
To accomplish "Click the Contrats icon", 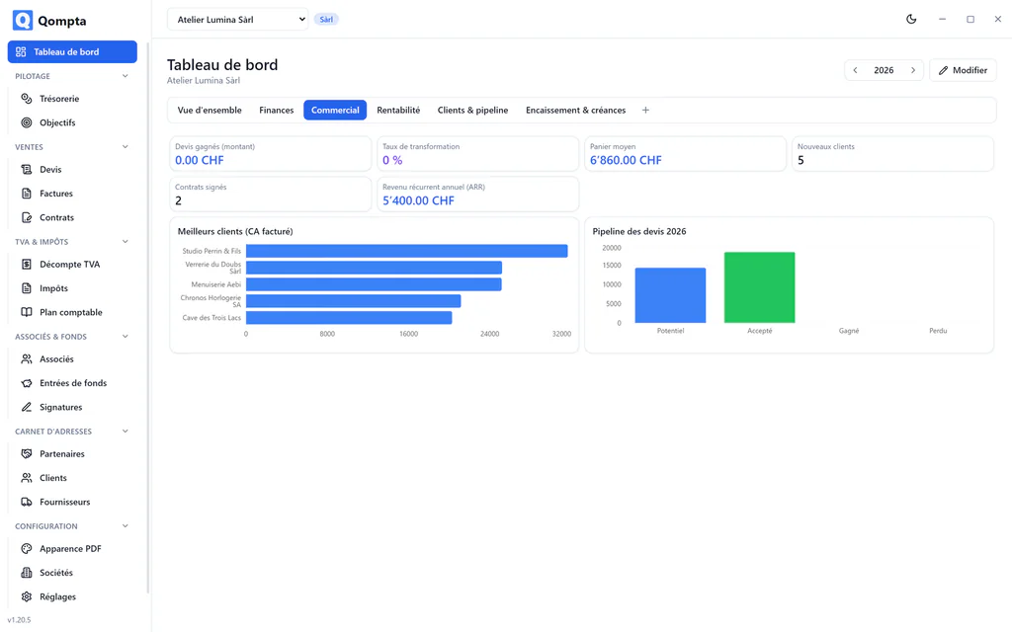I will click(x=27, y=217).
